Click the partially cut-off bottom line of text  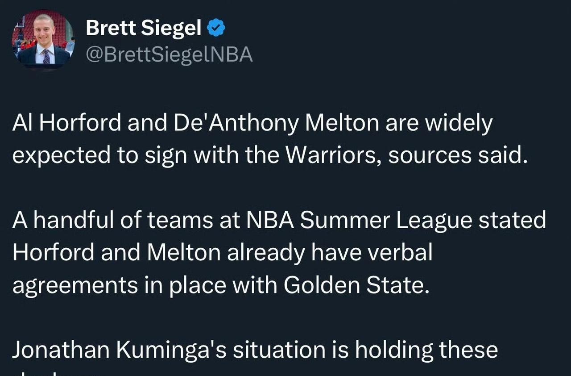[54, 372]
